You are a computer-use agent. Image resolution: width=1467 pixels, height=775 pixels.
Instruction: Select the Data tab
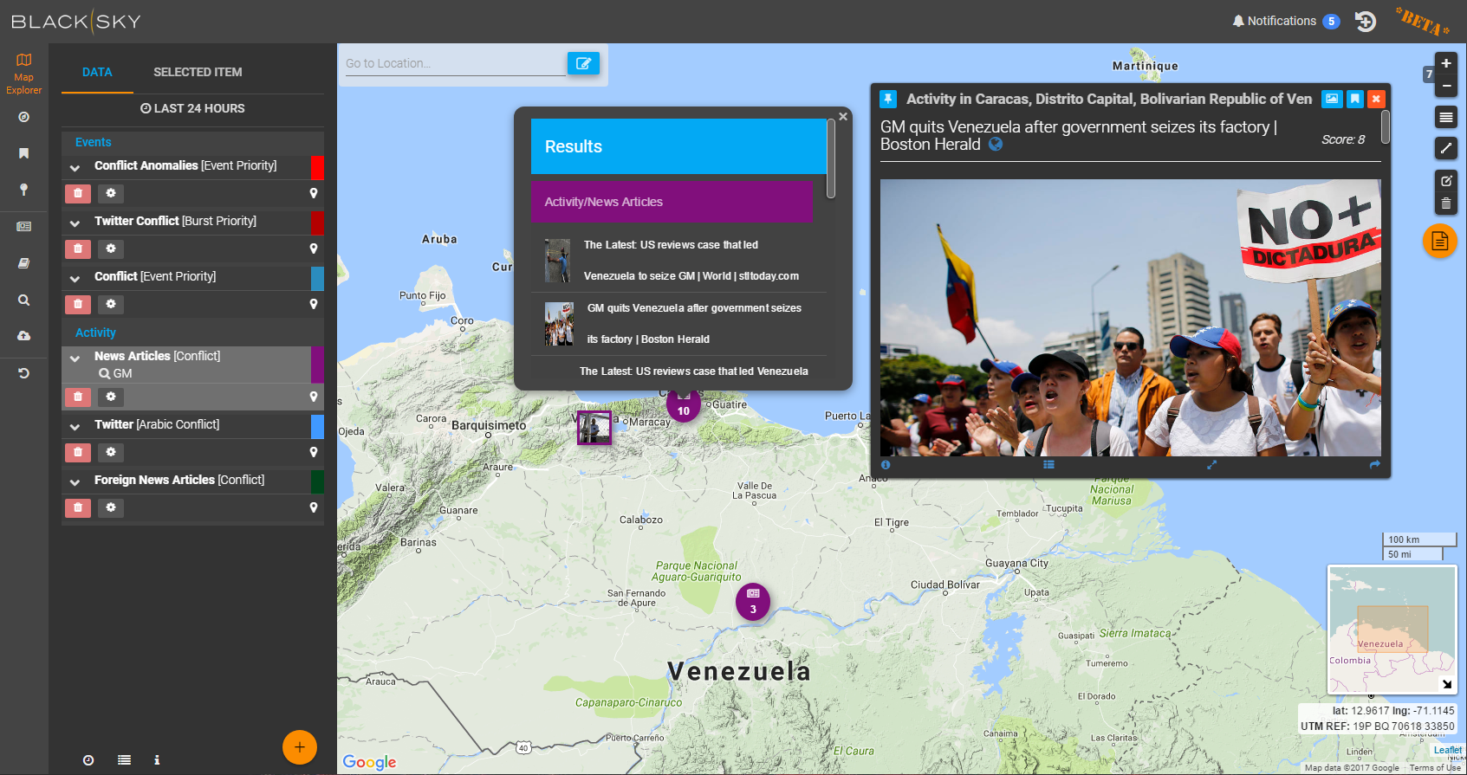click(97, 72)
